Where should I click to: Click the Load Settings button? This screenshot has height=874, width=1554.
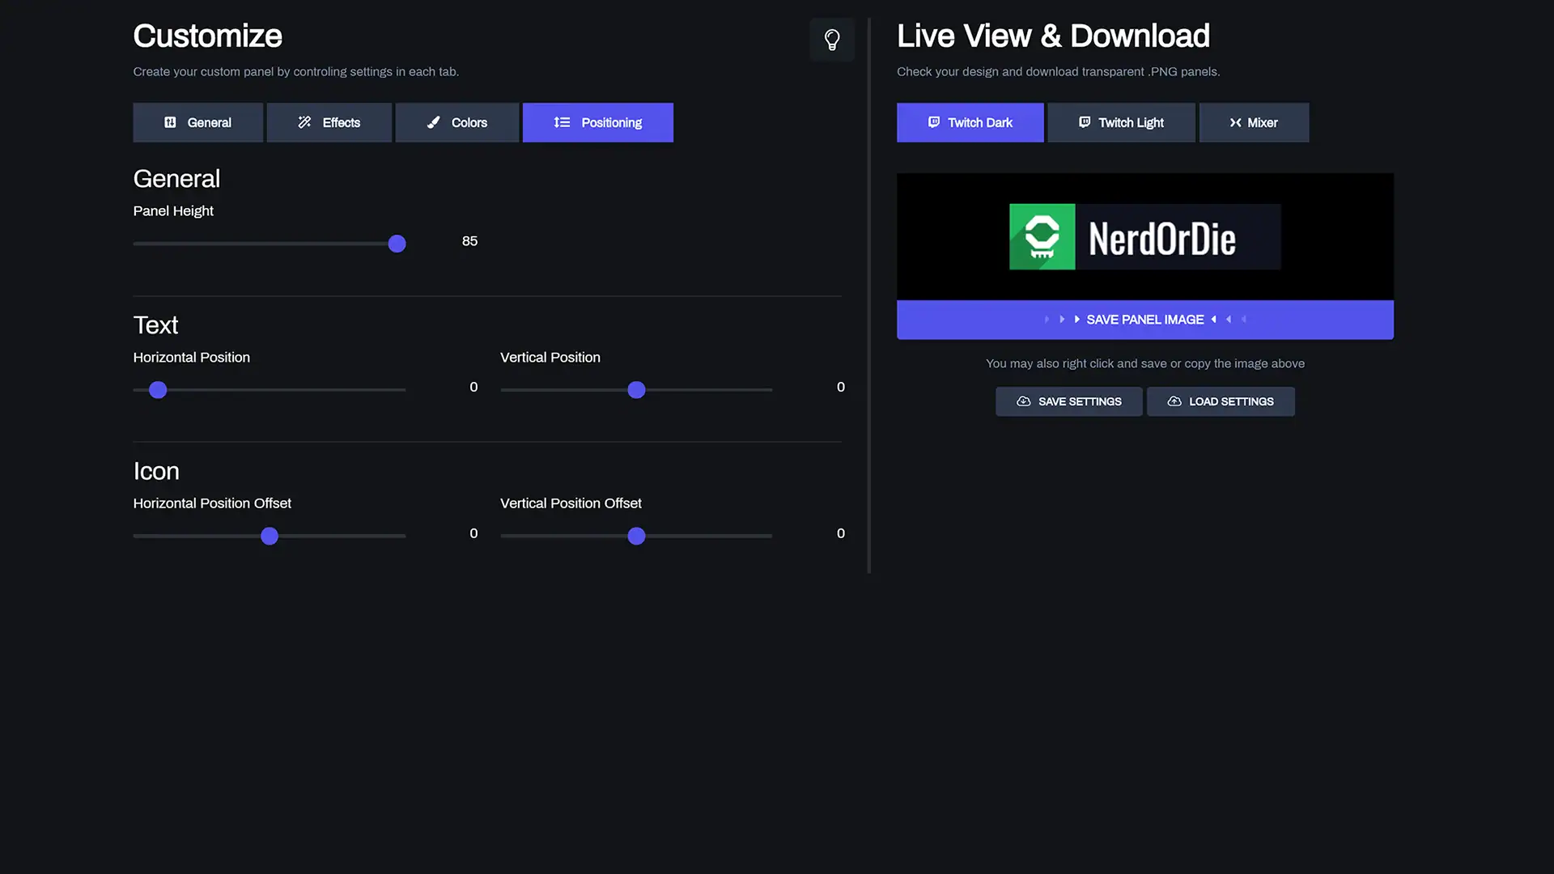pos(1221,401)
